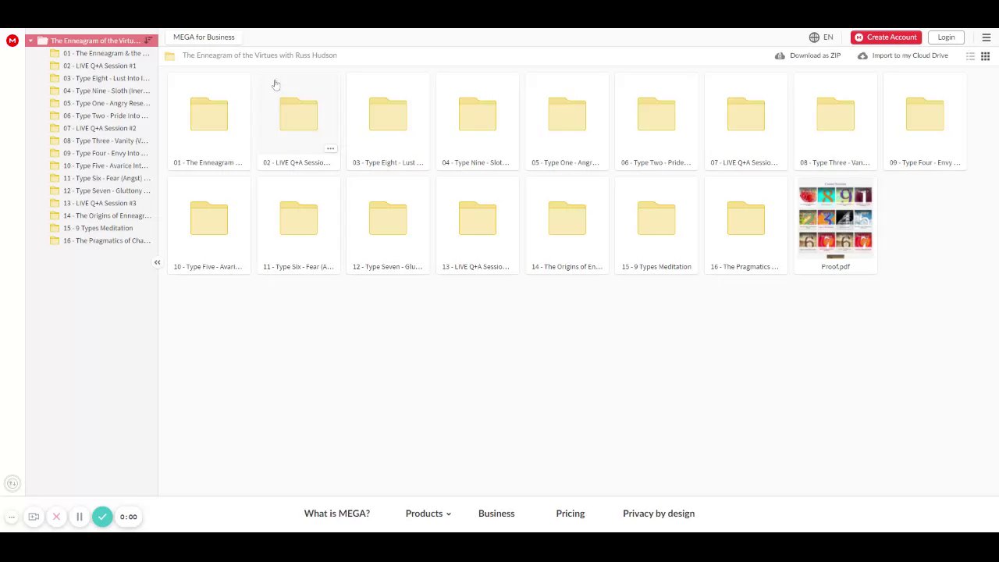Screen dimensions: 999x562
Task: Open folder '06 - Type Two - Pride' in grid
Action: coord(656,122)
